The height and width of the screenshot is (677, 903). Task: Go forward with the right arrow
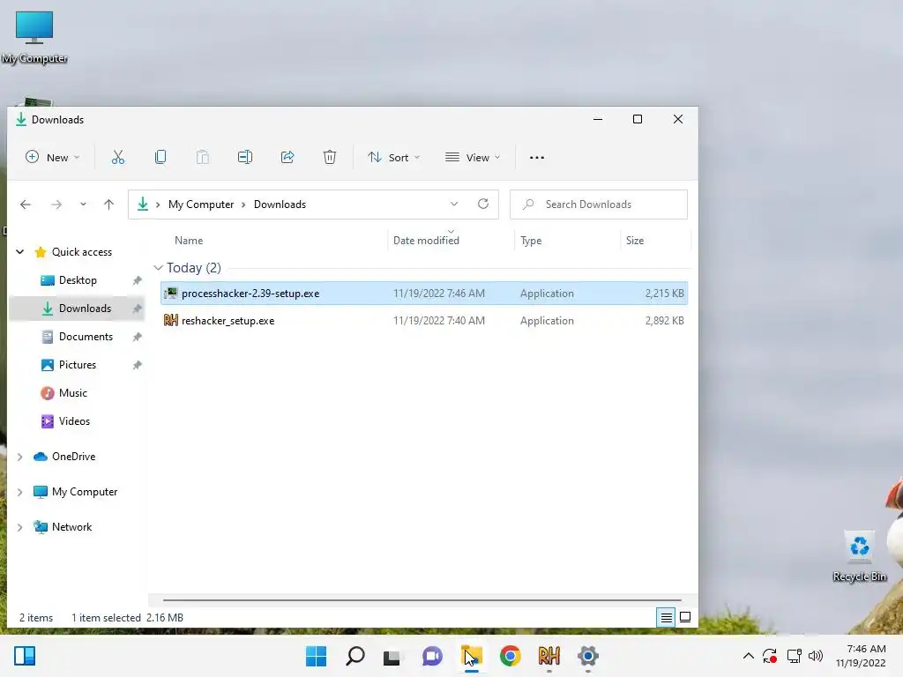56,205
